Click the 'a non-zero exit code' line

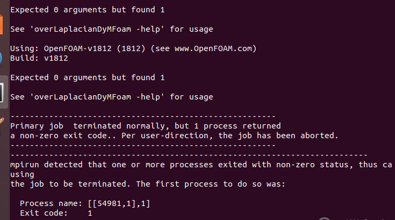174,136
